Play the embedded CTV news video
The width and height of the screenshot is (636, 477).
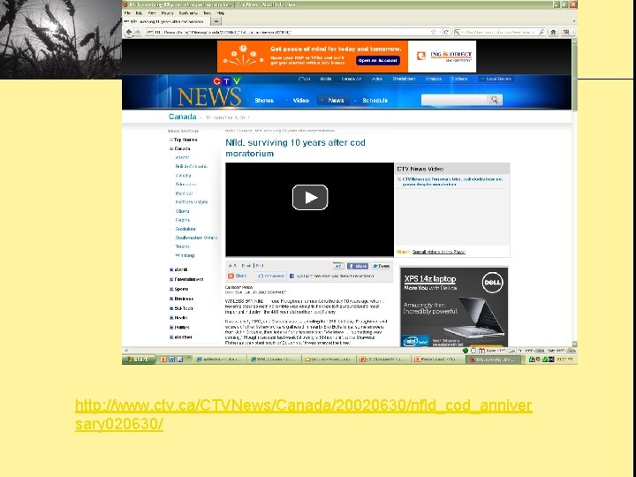(x=310, y=198)
